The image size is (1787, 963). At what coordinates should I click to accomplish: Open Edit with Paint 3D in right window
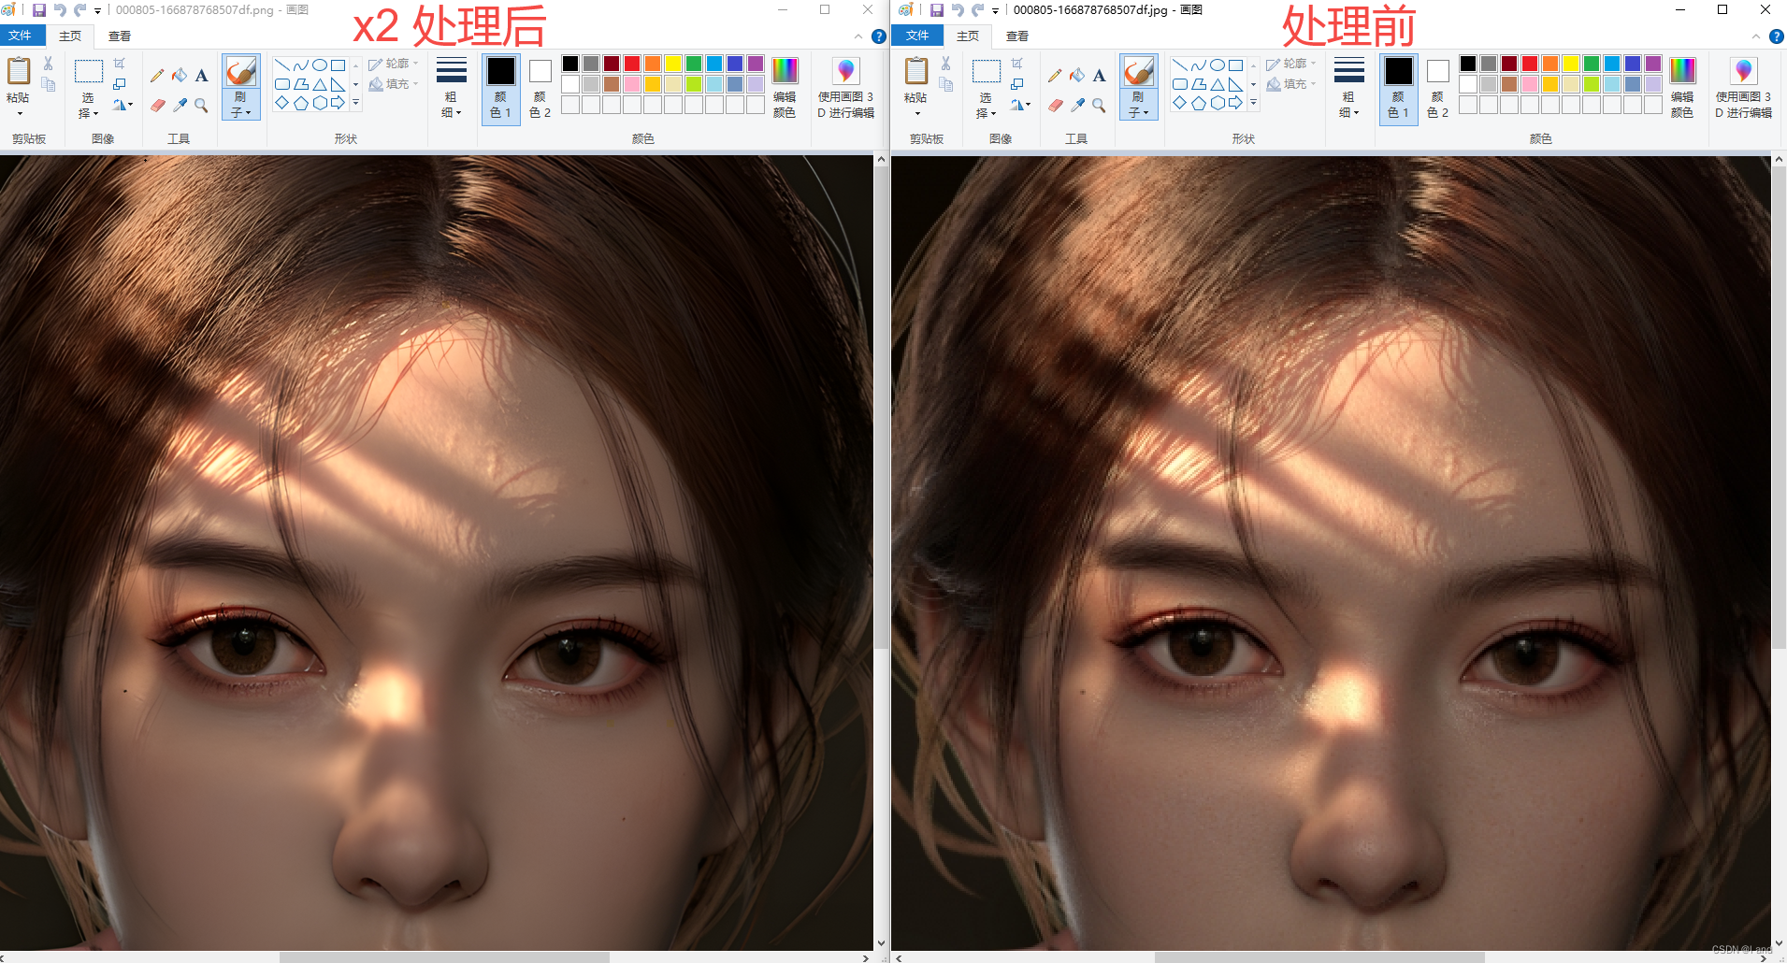[x=1743, y=87]
